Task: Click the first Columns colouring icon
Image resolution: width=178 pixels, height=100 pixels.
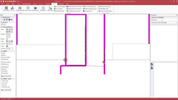Action: click(x=7, y=44)
